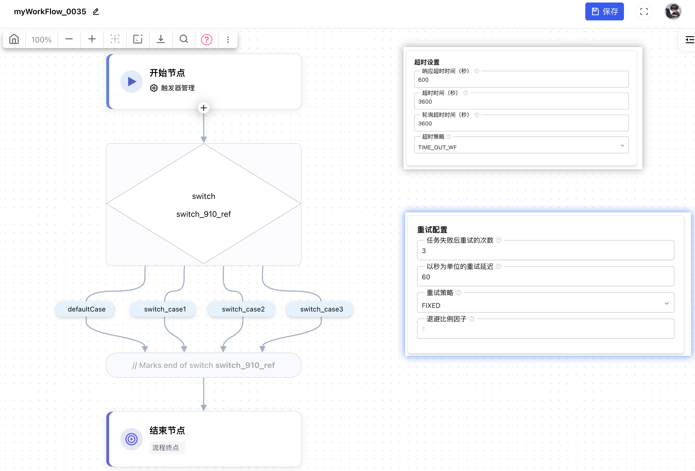Toggle fullscreen mode icon

click(x=644, y=12)
